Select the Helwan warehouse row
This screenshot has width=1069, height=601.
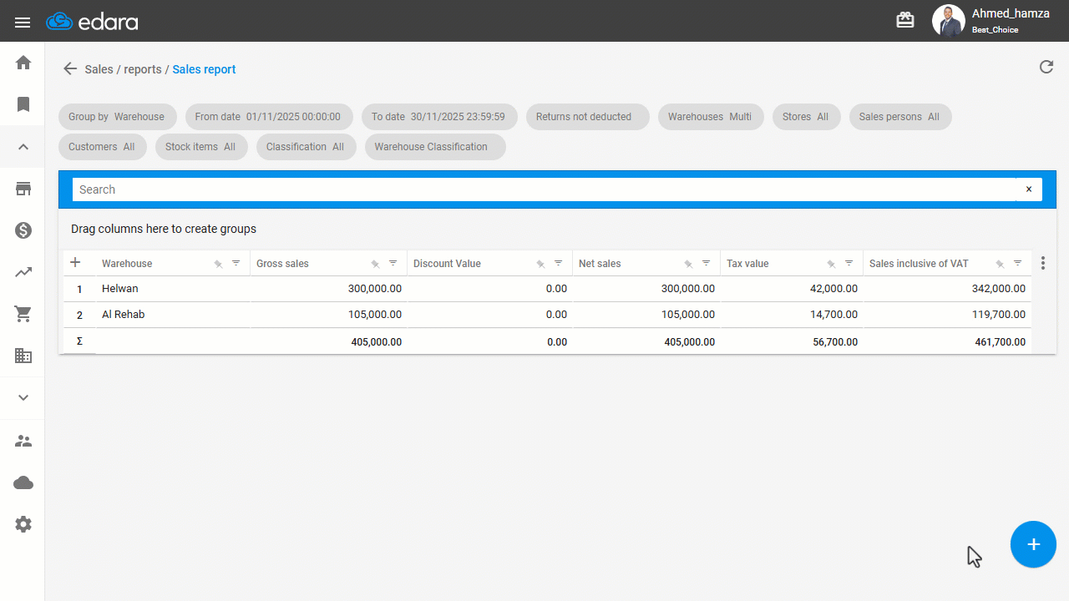(x=548, y=289)
